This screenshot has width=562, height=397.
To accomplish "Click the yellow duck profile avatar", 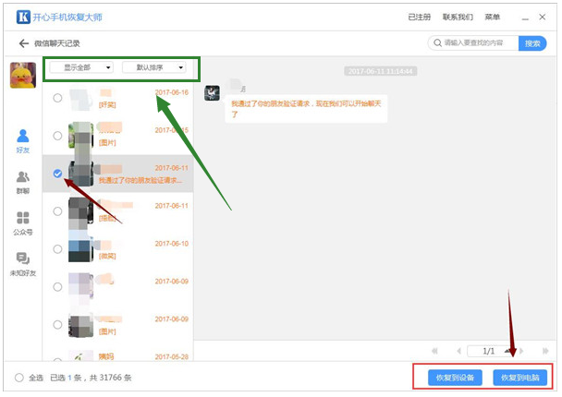I will [23, 76].
